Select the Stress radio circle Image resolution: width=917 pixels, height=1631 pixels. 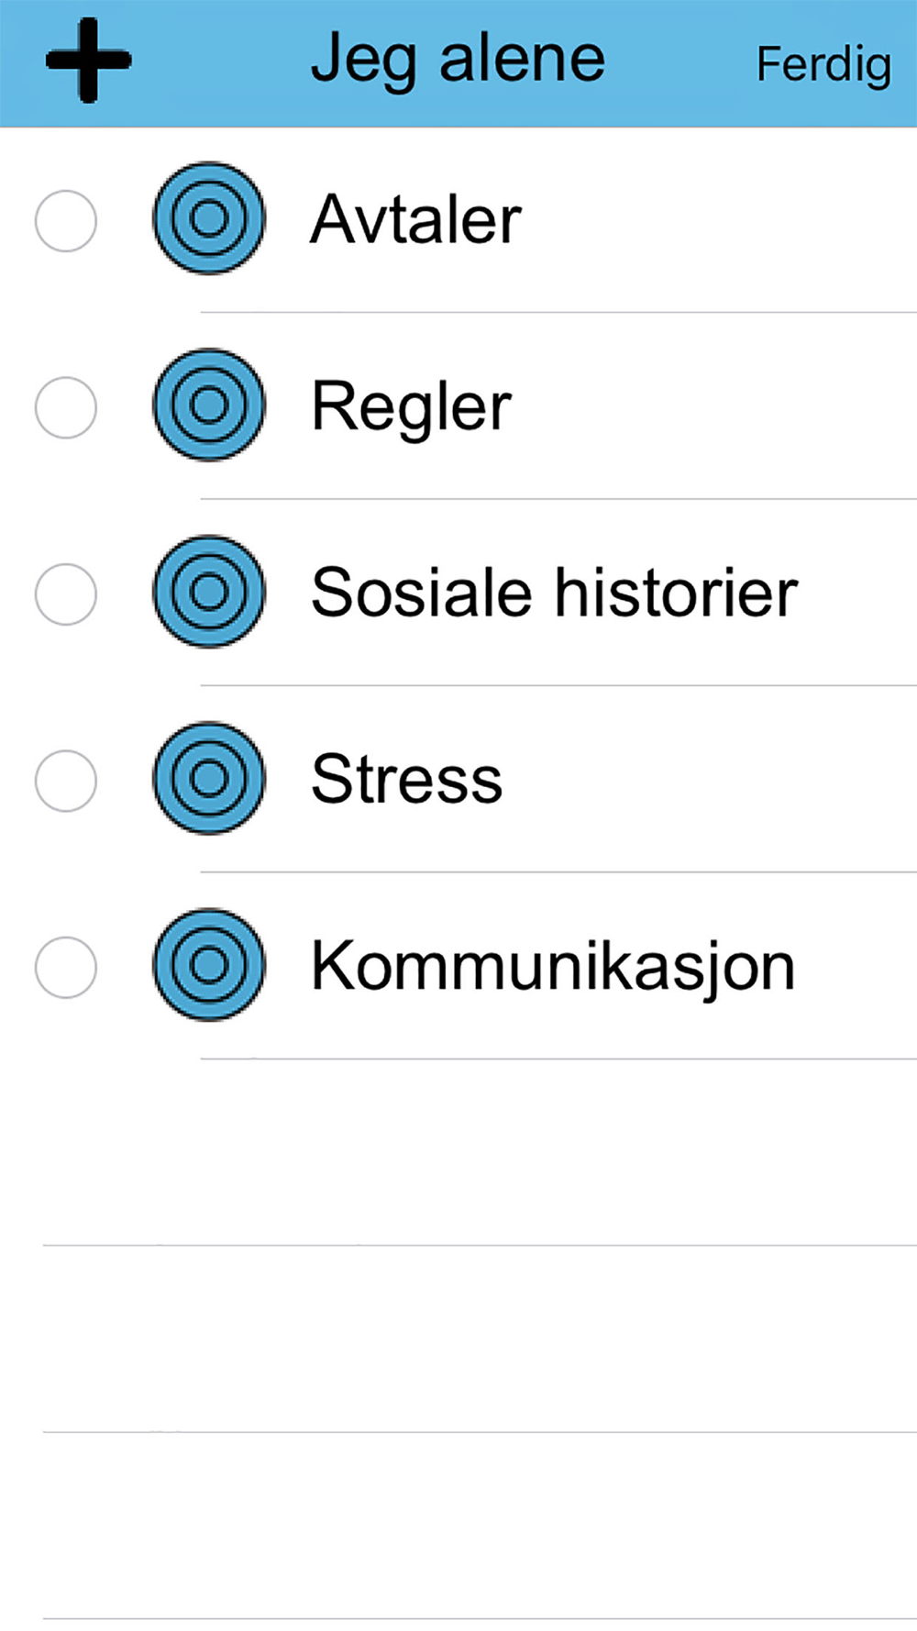pos(66,781)
